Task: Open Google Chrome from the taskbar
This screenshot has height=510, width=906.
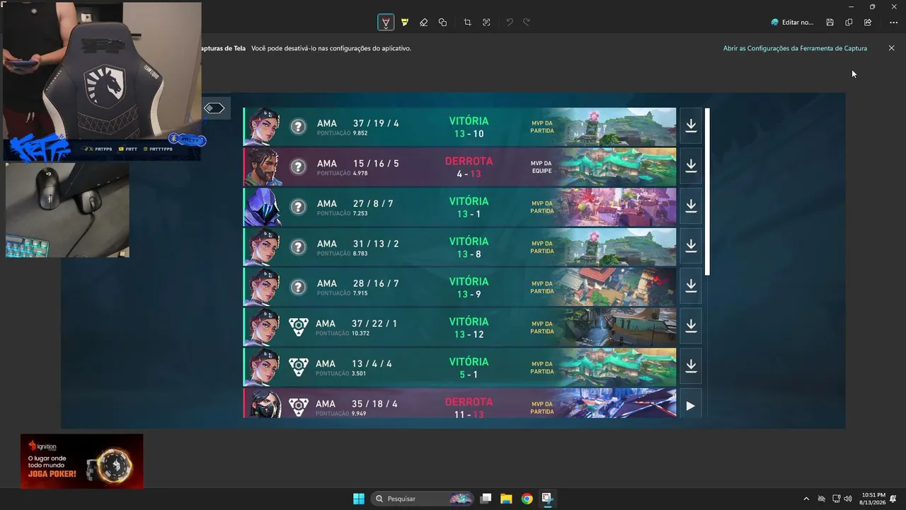Action: coord(527,499)
